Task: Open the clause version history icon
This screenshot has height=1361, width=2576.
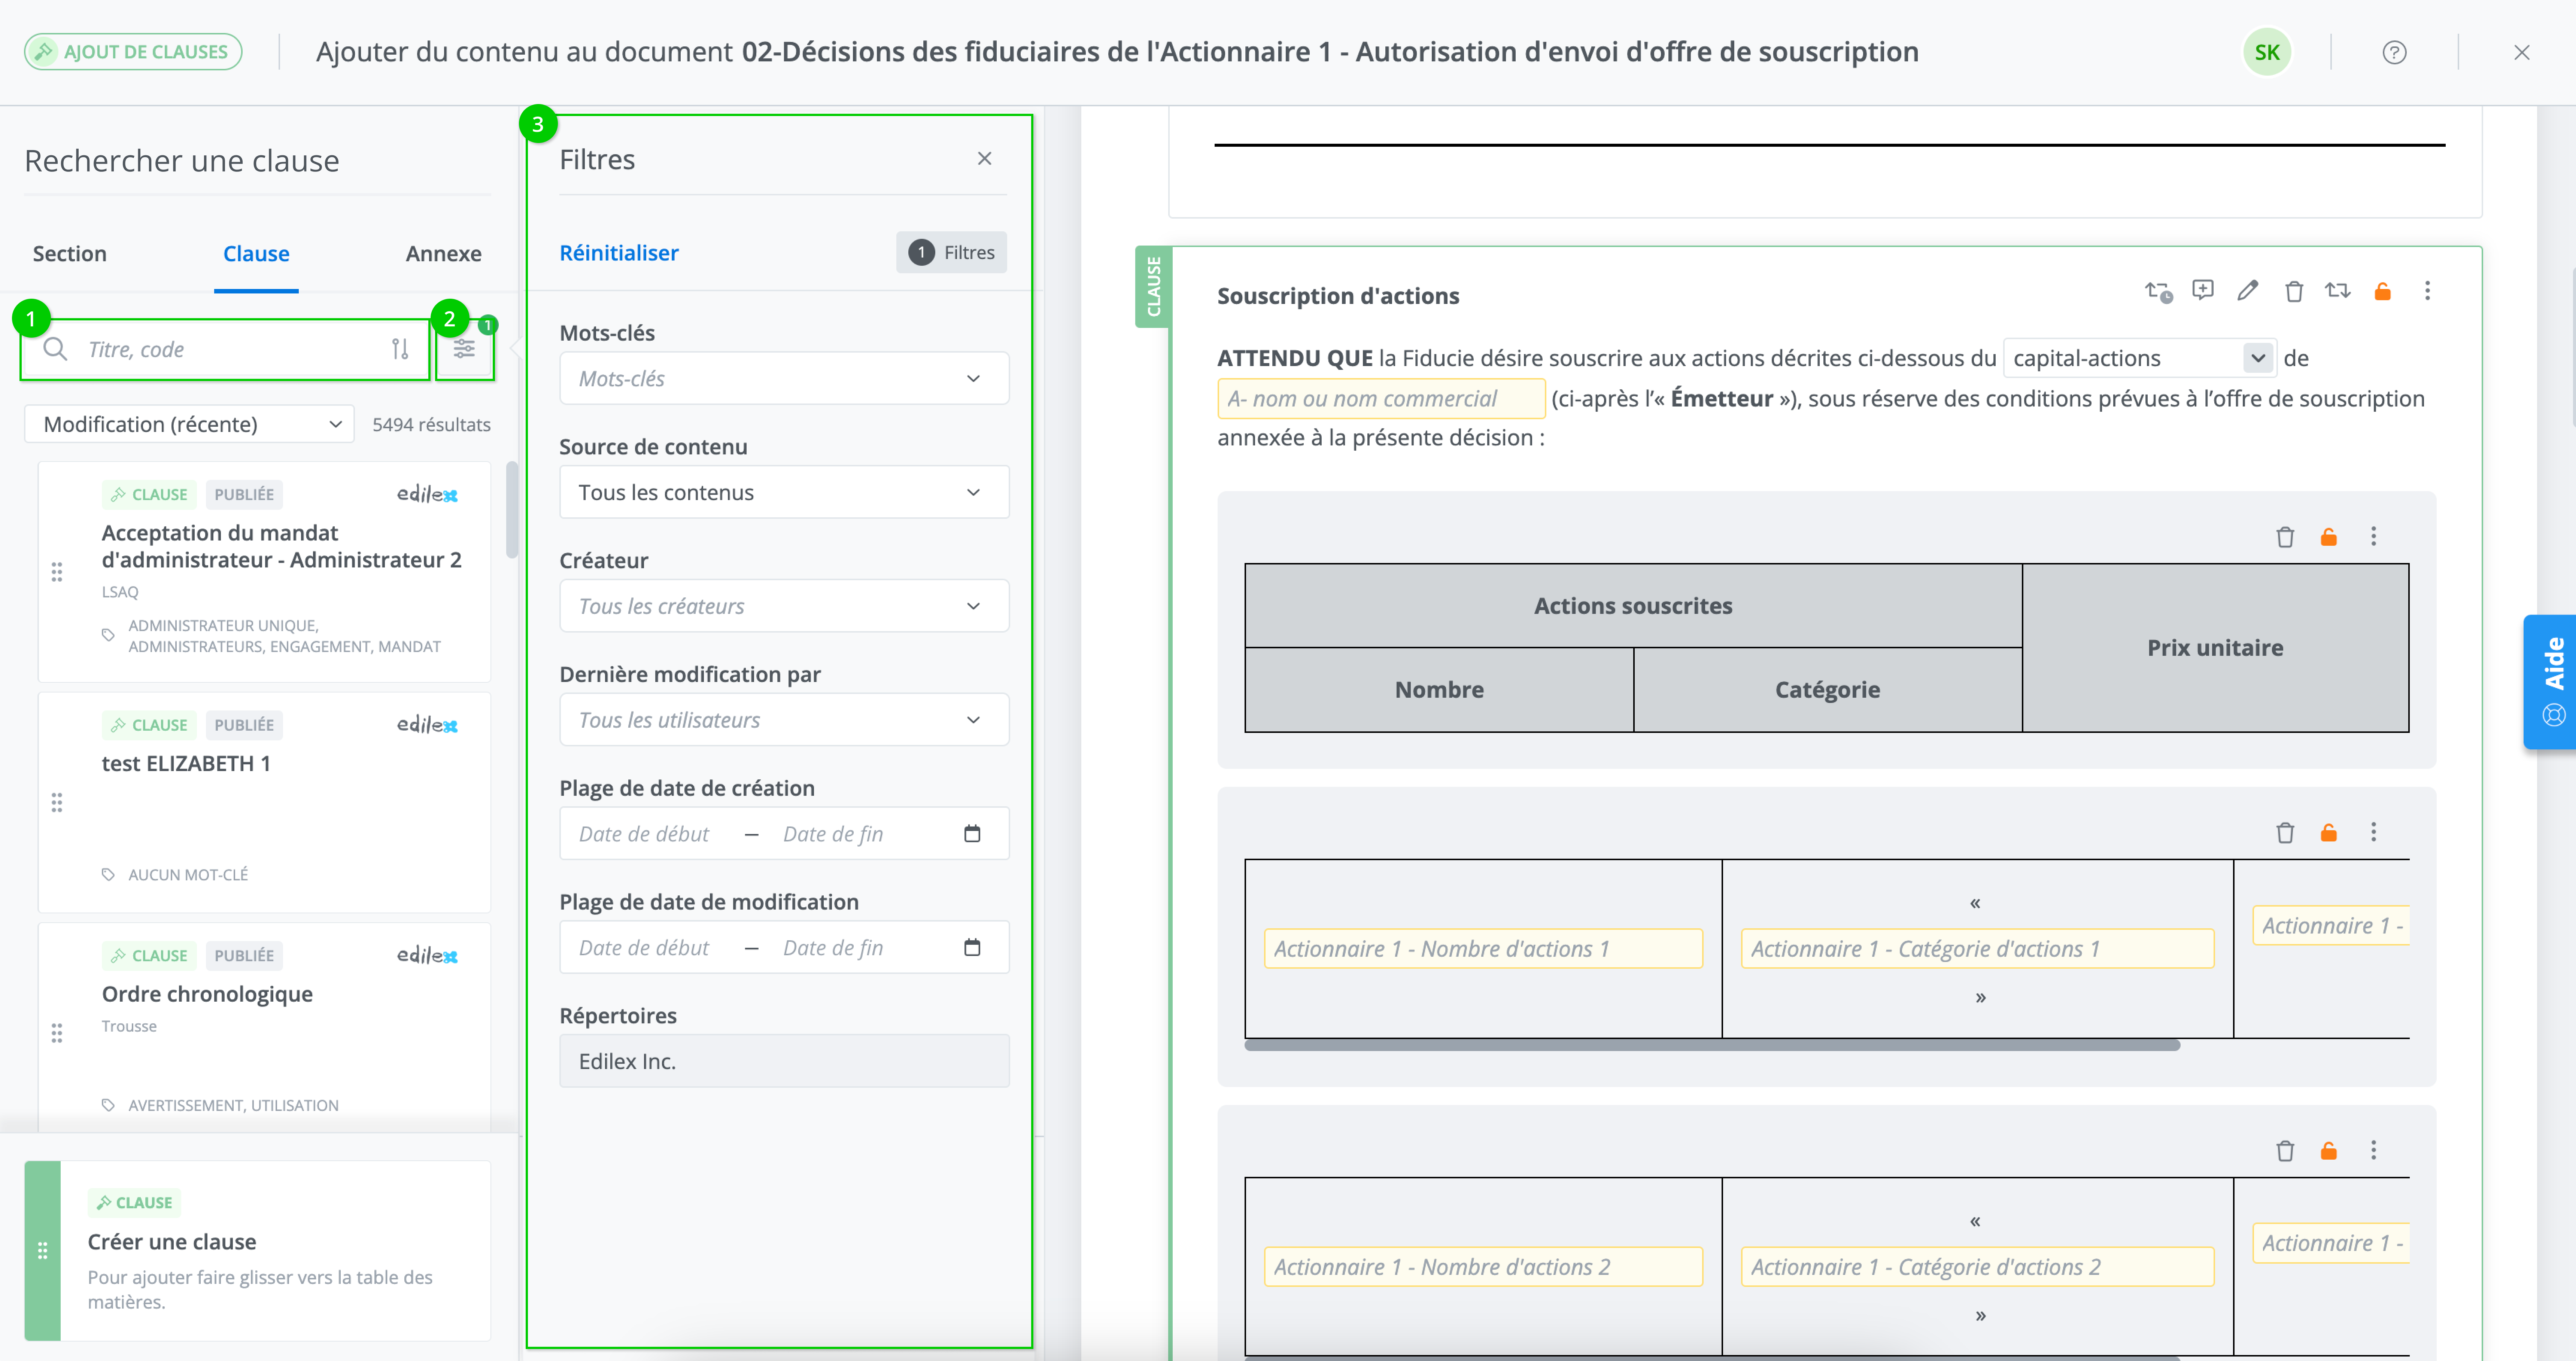Action: pos(2158,291)
